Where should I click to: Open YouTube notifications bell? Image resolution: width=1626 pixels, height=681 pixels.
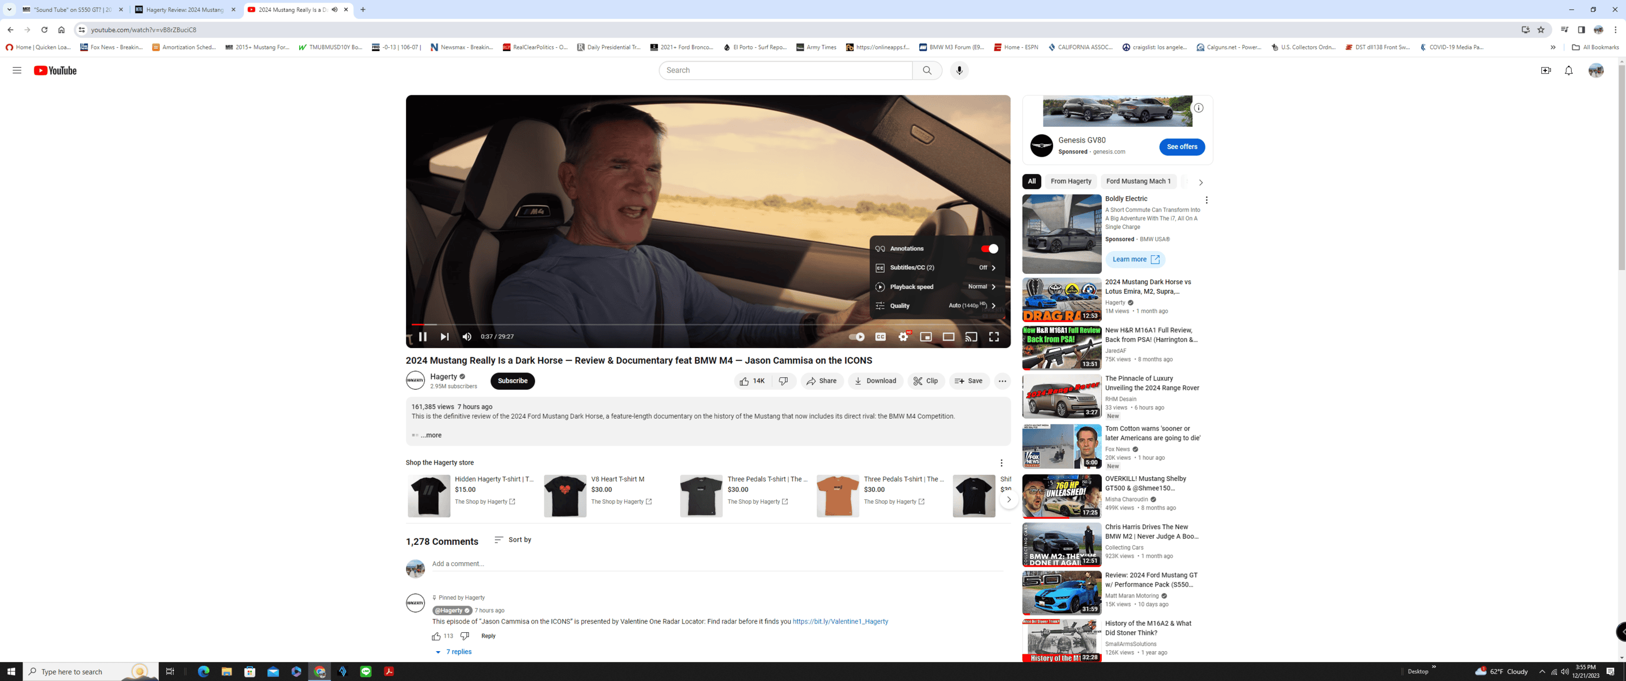1569,70
